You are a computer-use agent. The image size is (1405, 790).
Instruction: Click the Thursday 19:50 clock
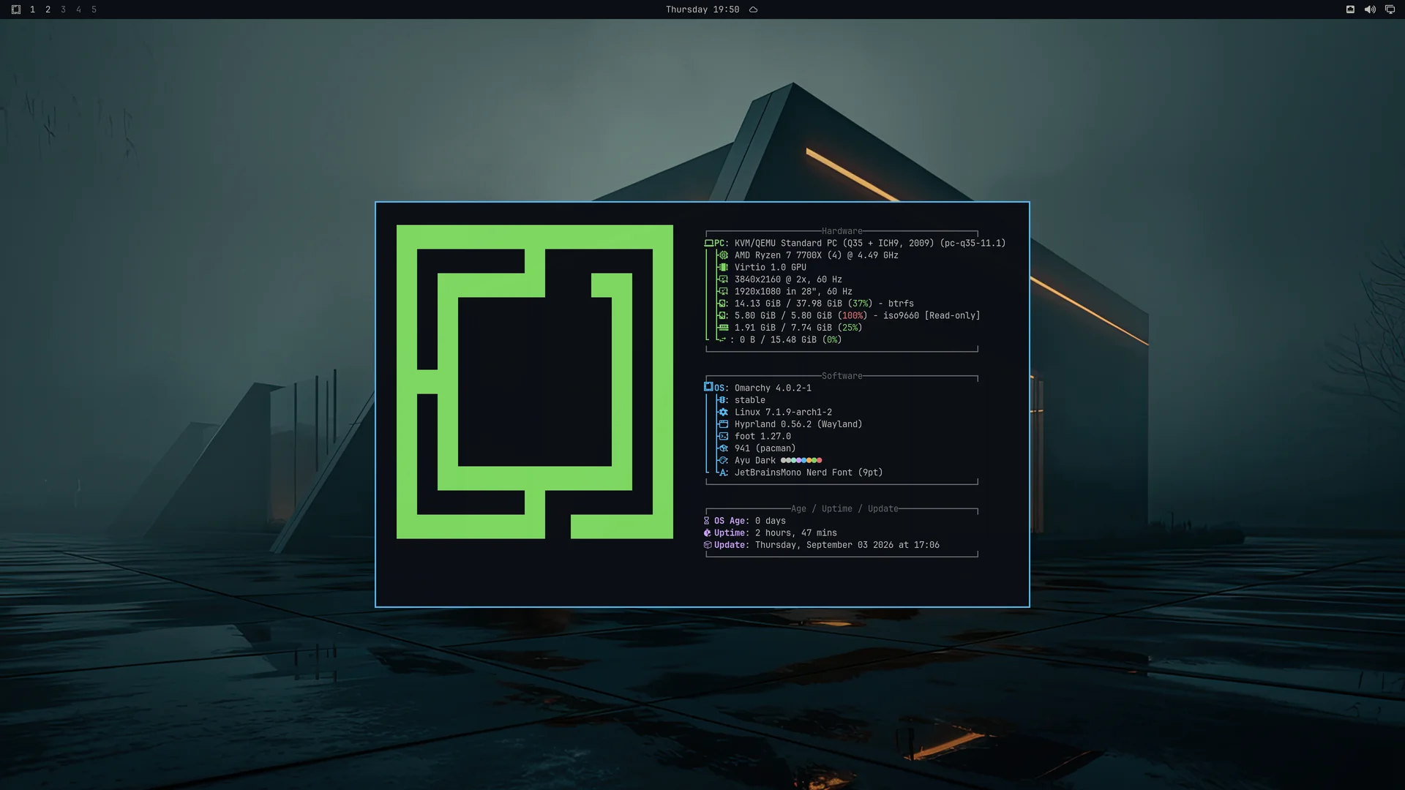pos(702,10)
